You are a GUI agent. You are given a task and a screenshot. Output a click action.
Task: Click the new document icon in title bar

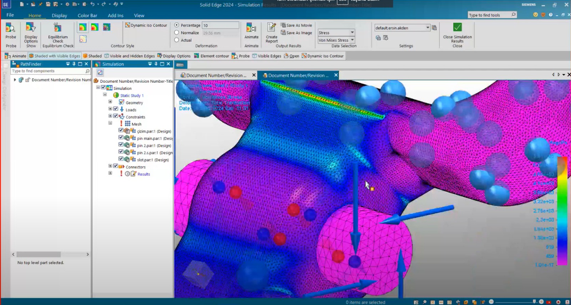(x=22, y=4)
